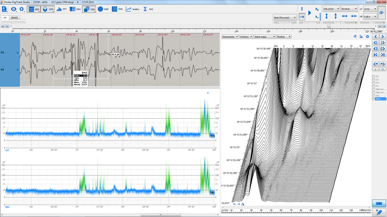The width and height of the screenshot is (387, 217).
Task: Go to previous item with left chevron button
Action: coord(376,37)
